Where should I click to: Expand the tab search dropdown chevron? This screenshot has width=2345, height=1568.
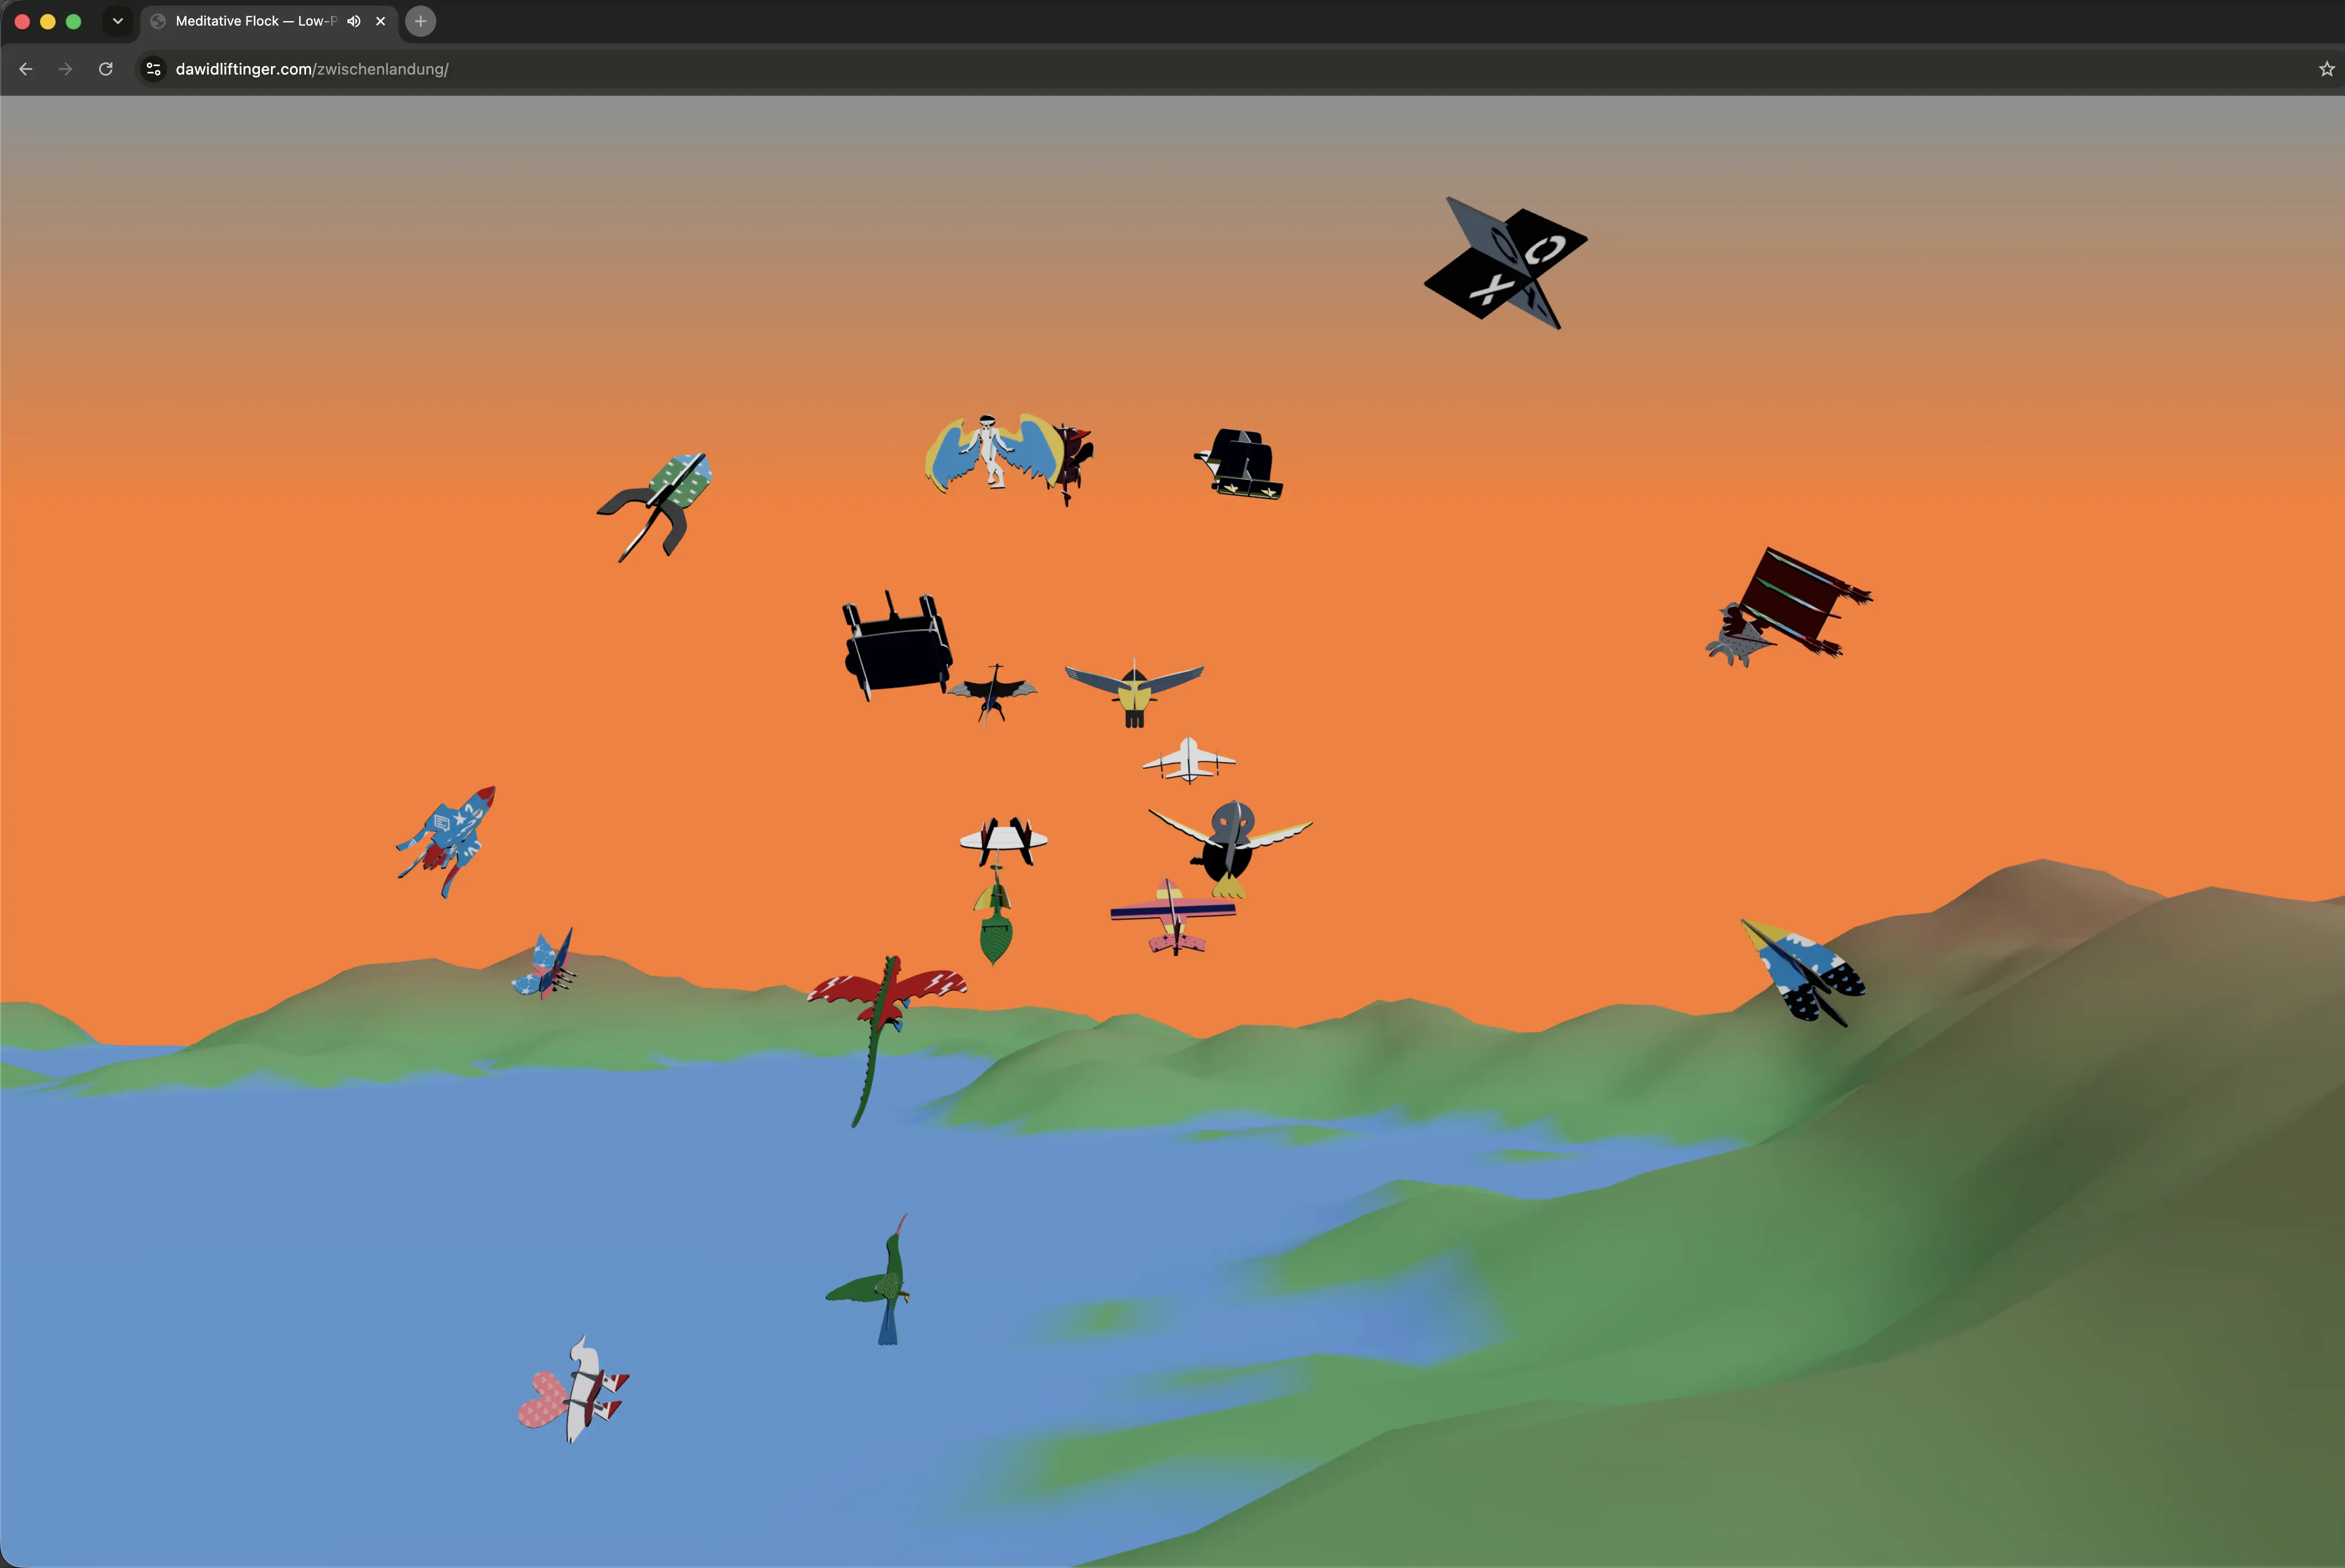tap(118, 21)
